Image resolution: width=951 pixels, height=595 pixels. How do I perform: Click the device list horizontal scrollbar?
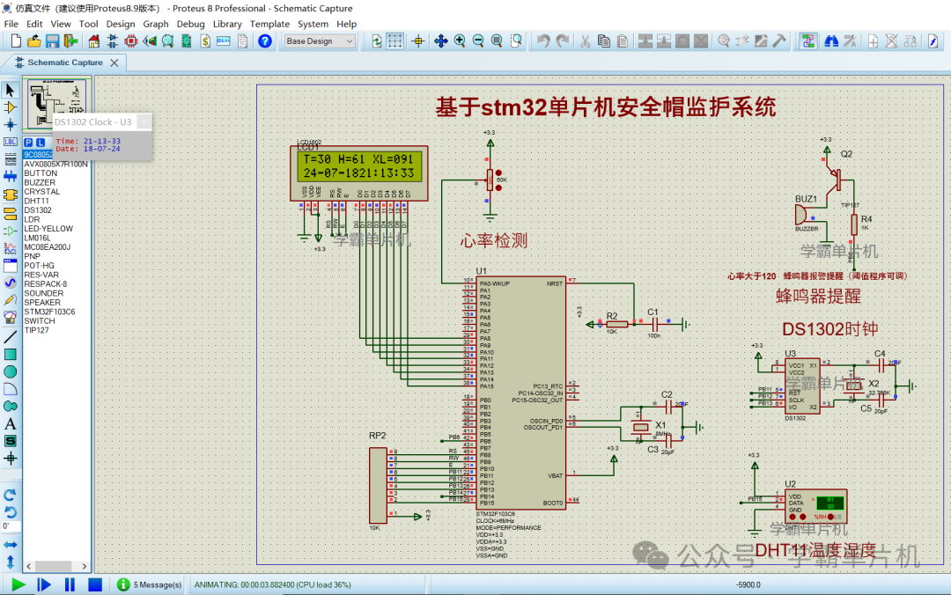coord(56,566)
